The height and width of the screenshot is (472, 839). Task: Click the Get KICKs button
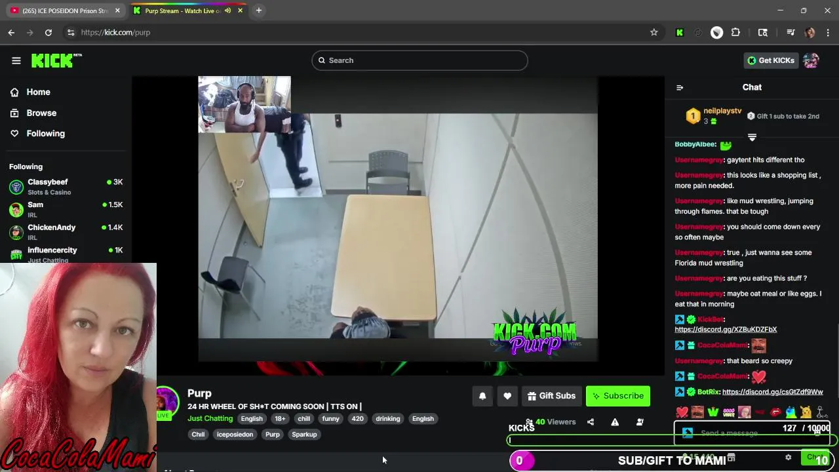tap(770, 60)
